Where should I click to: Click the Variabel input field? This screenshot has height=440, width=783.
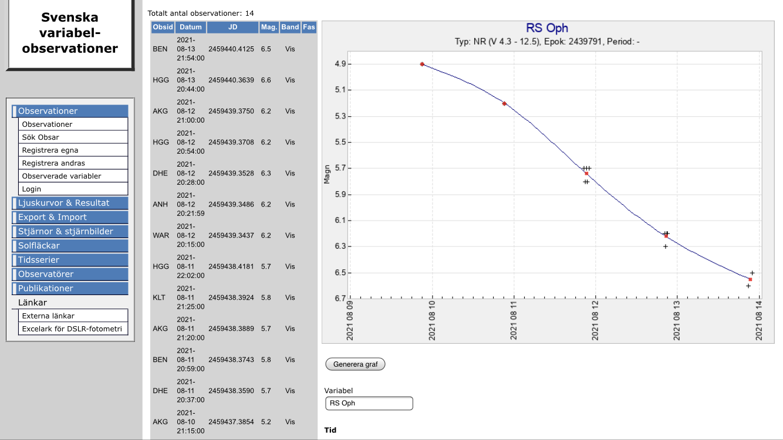coord(369,403)
